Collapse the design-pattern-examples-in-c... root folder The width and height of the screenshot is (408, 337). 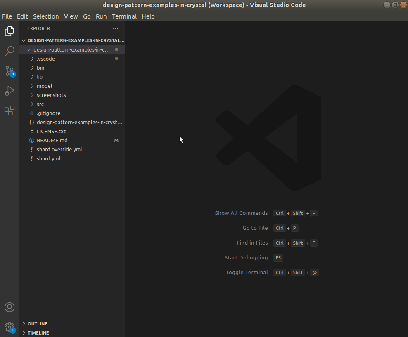29,49
